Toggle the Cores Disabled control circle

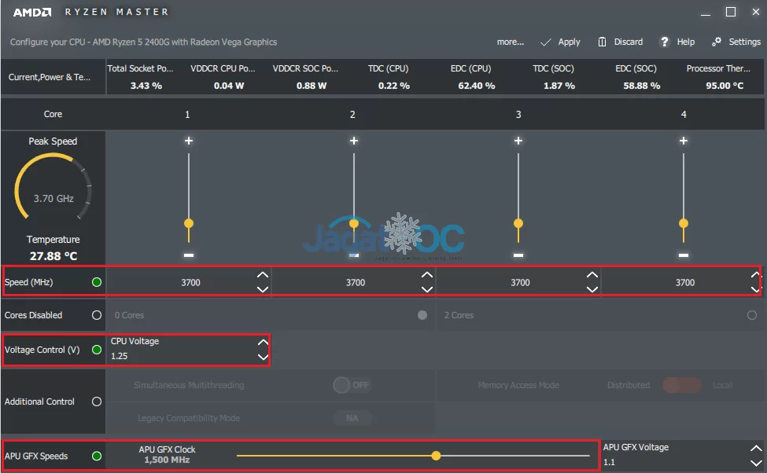point(97,315)
